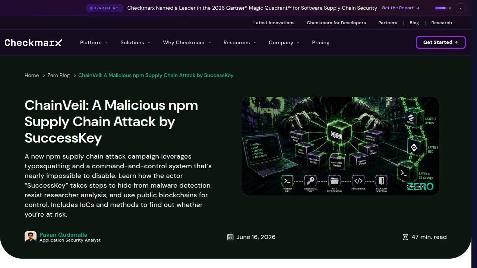The height and width of the screenshot is (268, 477).
Task: Click the Checkmarx logo
Action: coord(33,42)
